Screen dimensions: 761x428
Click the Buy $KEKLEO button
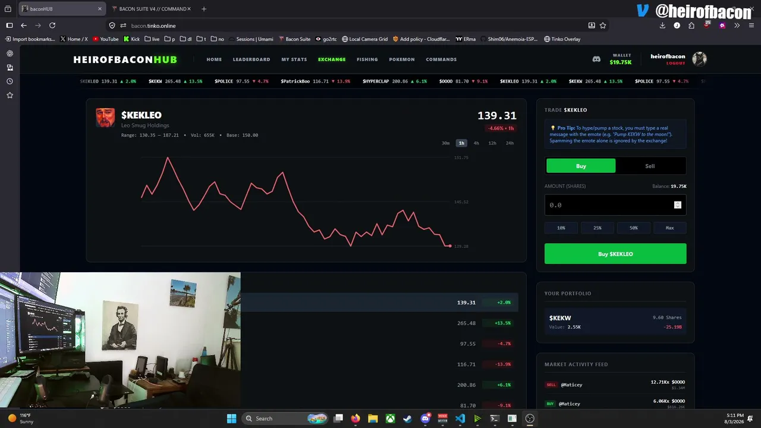click(615, 254)
